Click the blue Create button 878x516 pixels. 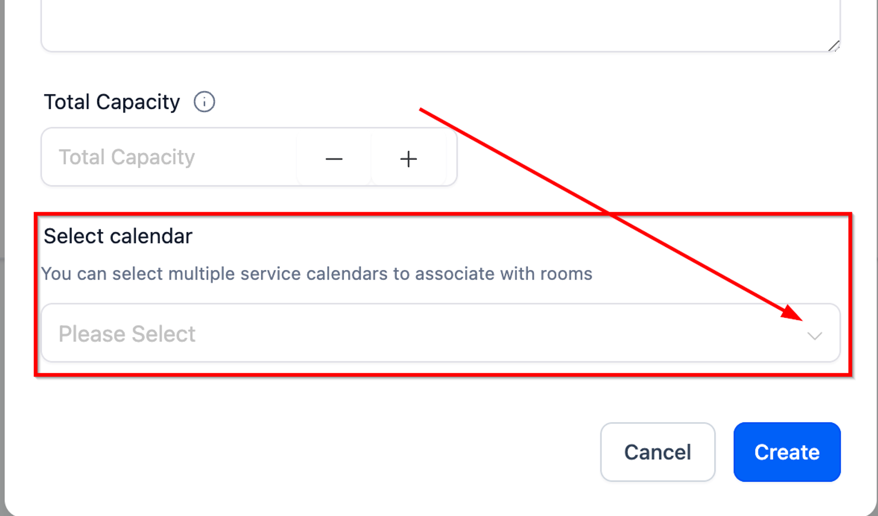(787, 452)
